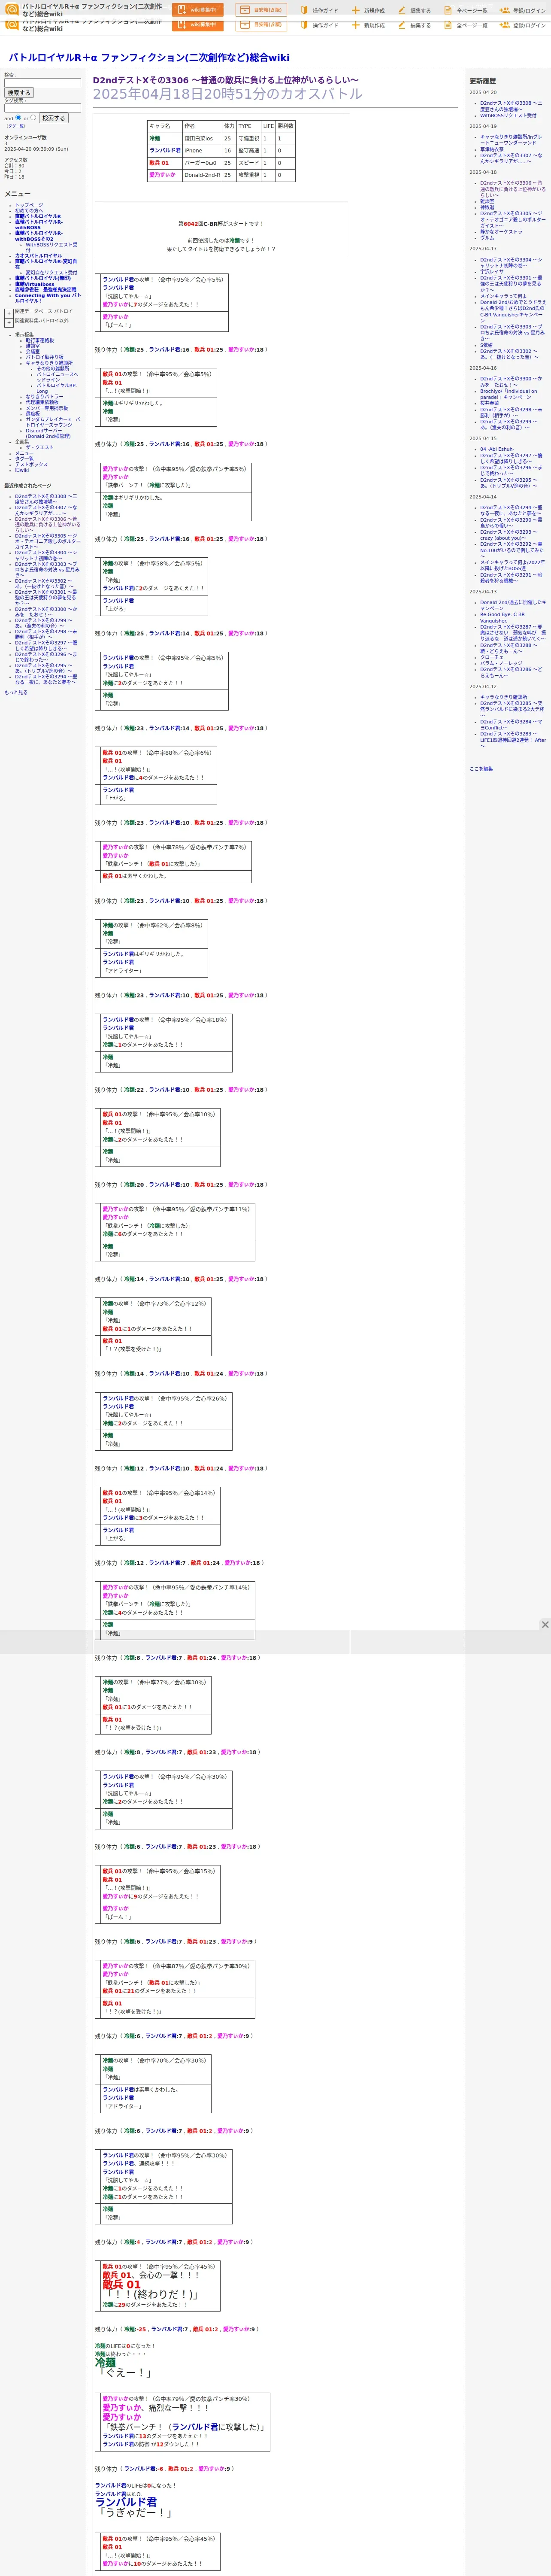The height and width of the screenshot is (2576, 551).
Task: Click 登録/ログイン in the upper header row
Action: pos(523,11)
